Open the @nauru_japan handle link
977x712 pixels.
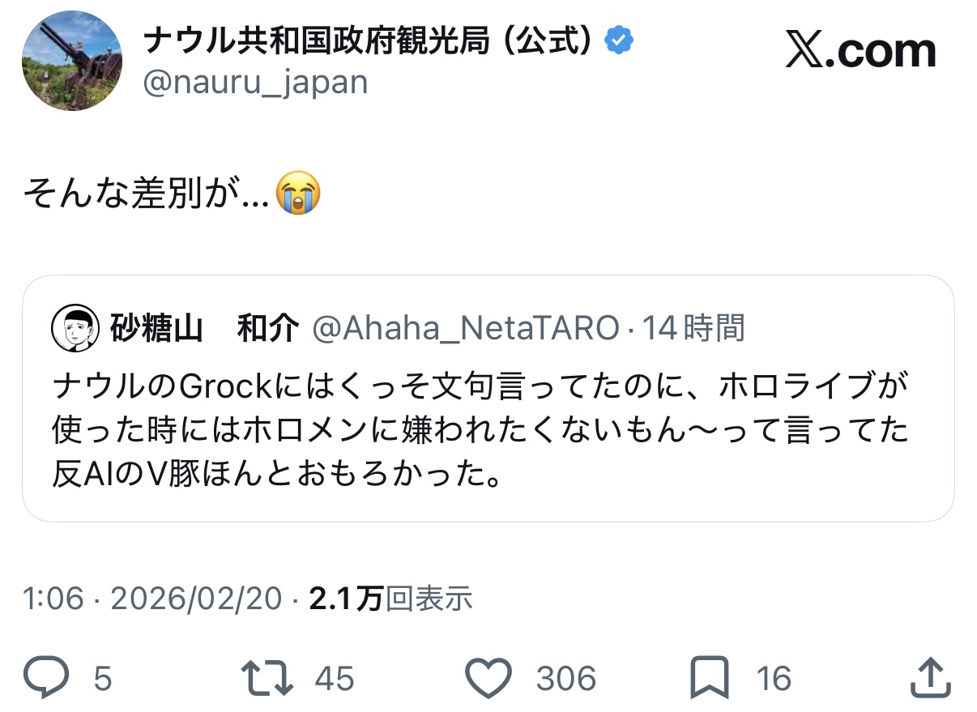click(255, 82)
